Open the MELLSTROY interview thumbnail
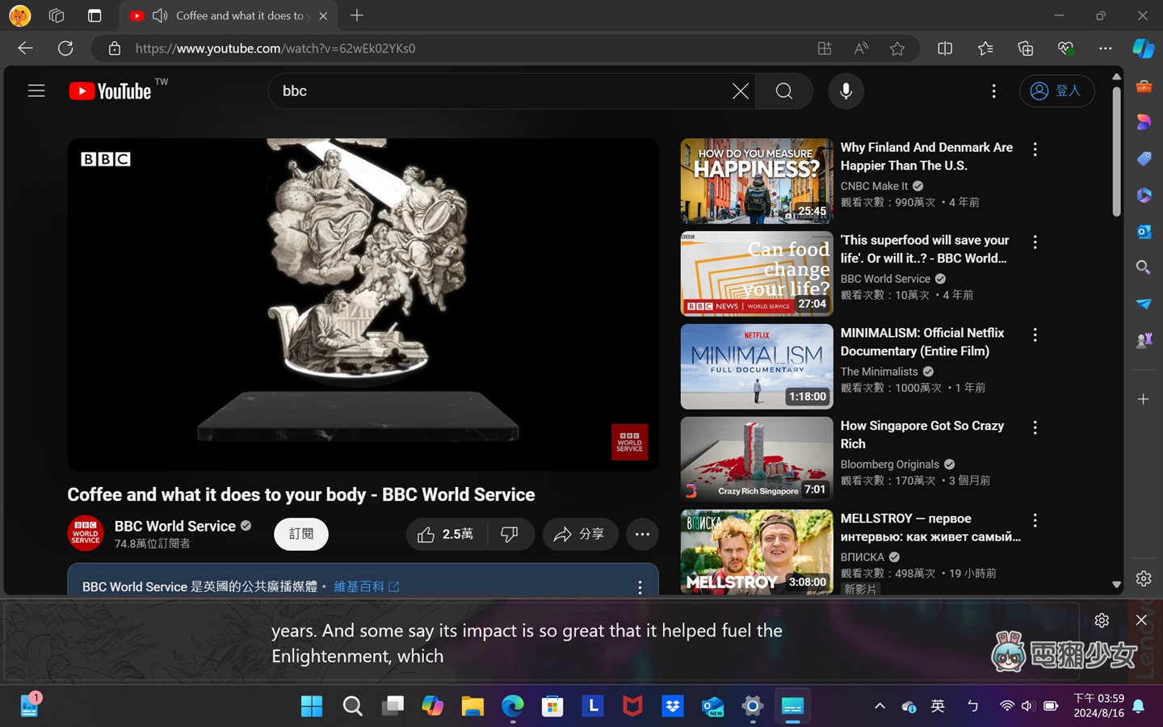 [757, 552]
